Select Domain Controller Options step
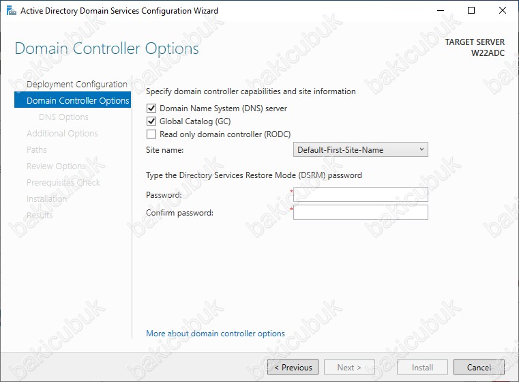The height and width of the screenshot is (382, 519). tap(73, 100)
